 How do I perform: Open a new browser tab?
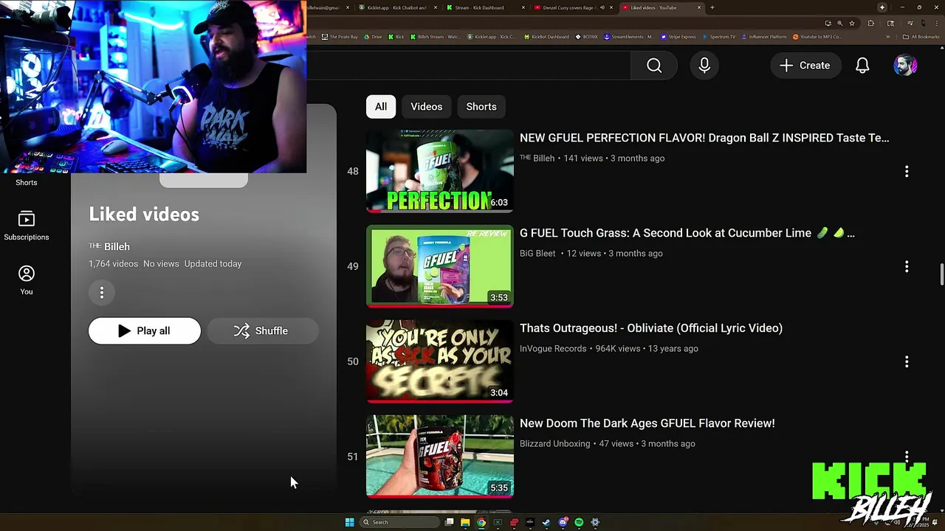712,7
